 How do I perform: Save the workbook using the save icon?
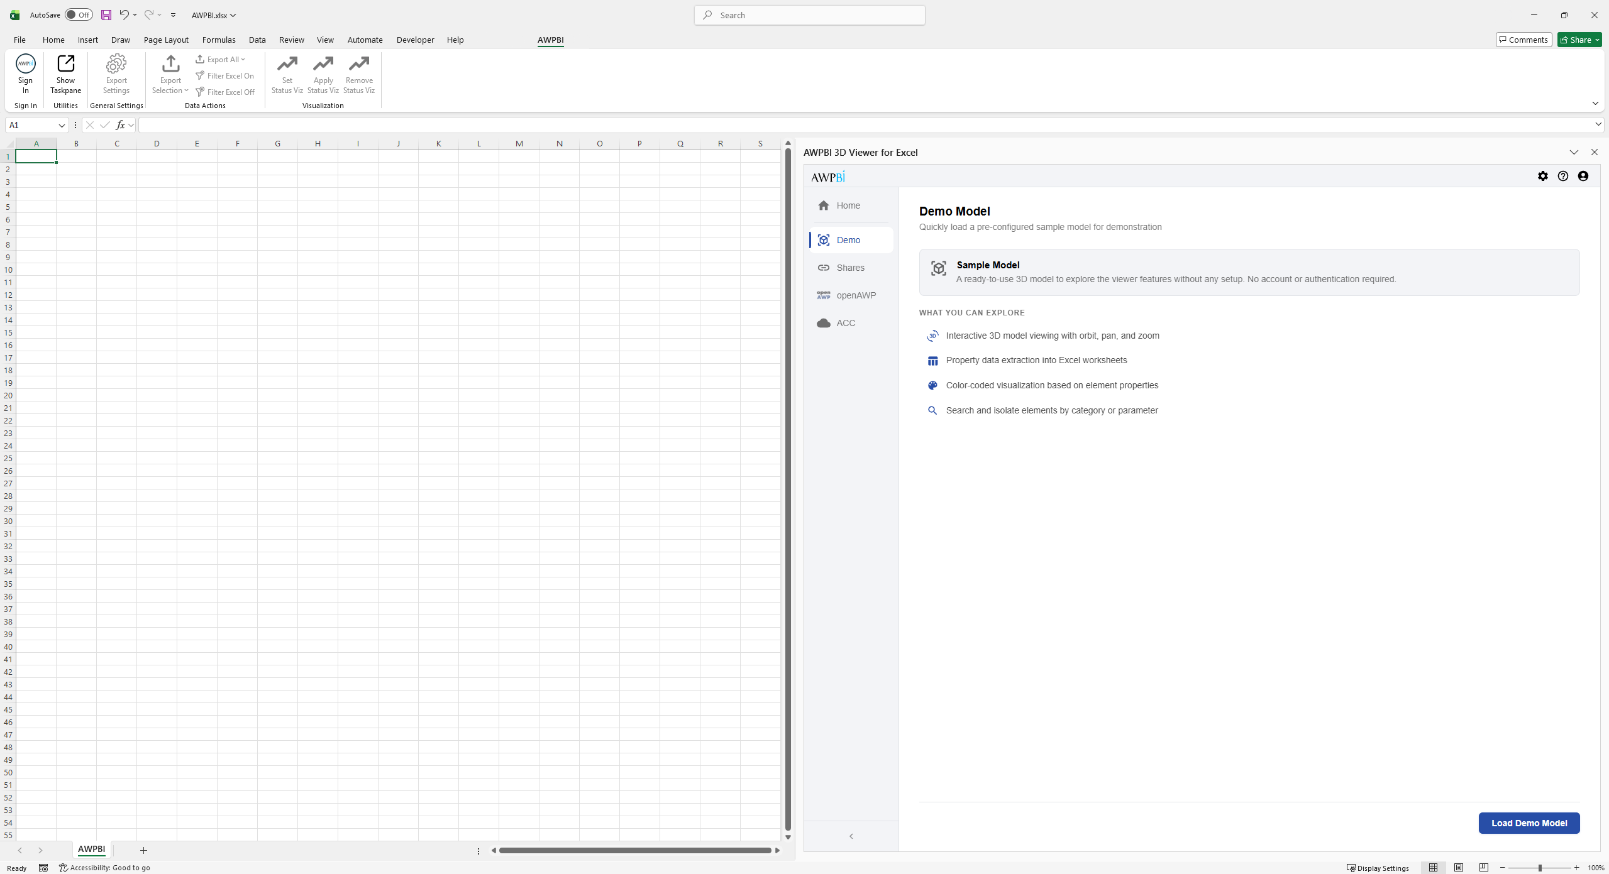(106, 15)
